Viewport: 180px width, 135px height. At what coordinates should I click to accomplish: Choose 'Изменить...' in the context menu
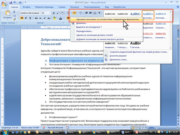[x=107, y=23]
